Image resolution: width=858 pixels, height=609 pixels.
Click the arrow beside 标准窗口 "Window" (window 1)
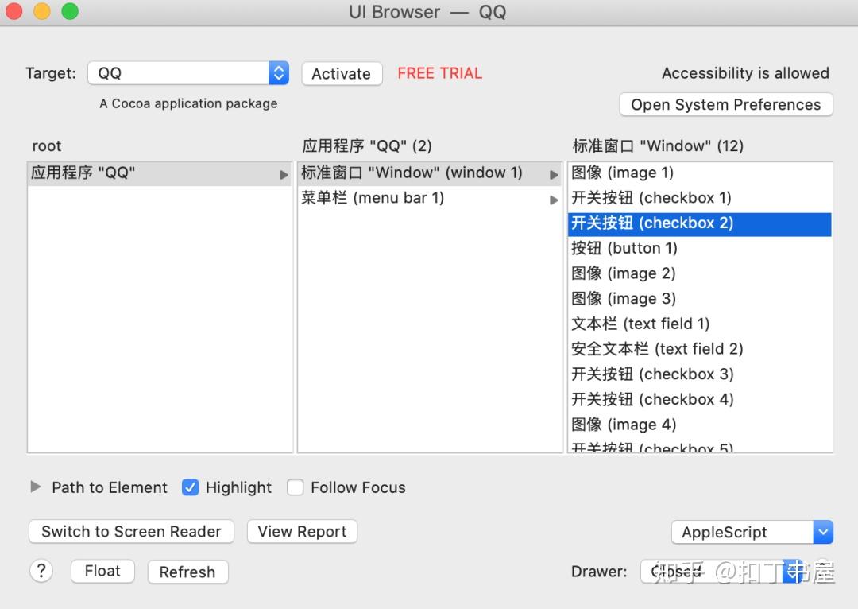554,174
